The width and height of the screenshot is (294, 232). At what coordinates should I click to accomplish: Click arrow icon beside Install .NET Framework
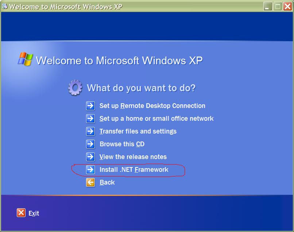click(90, 170)
